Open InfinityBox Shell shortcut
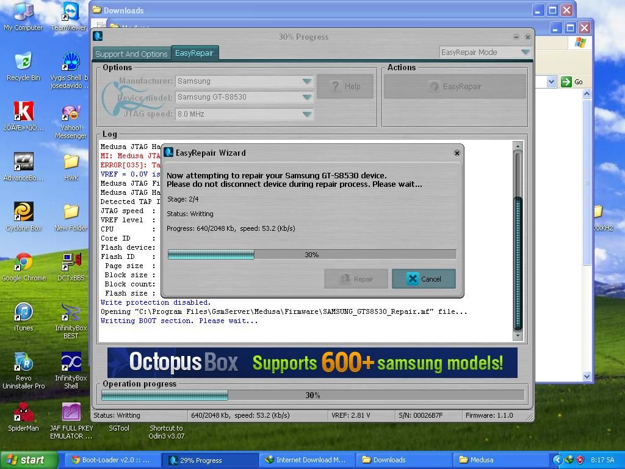 71,371
